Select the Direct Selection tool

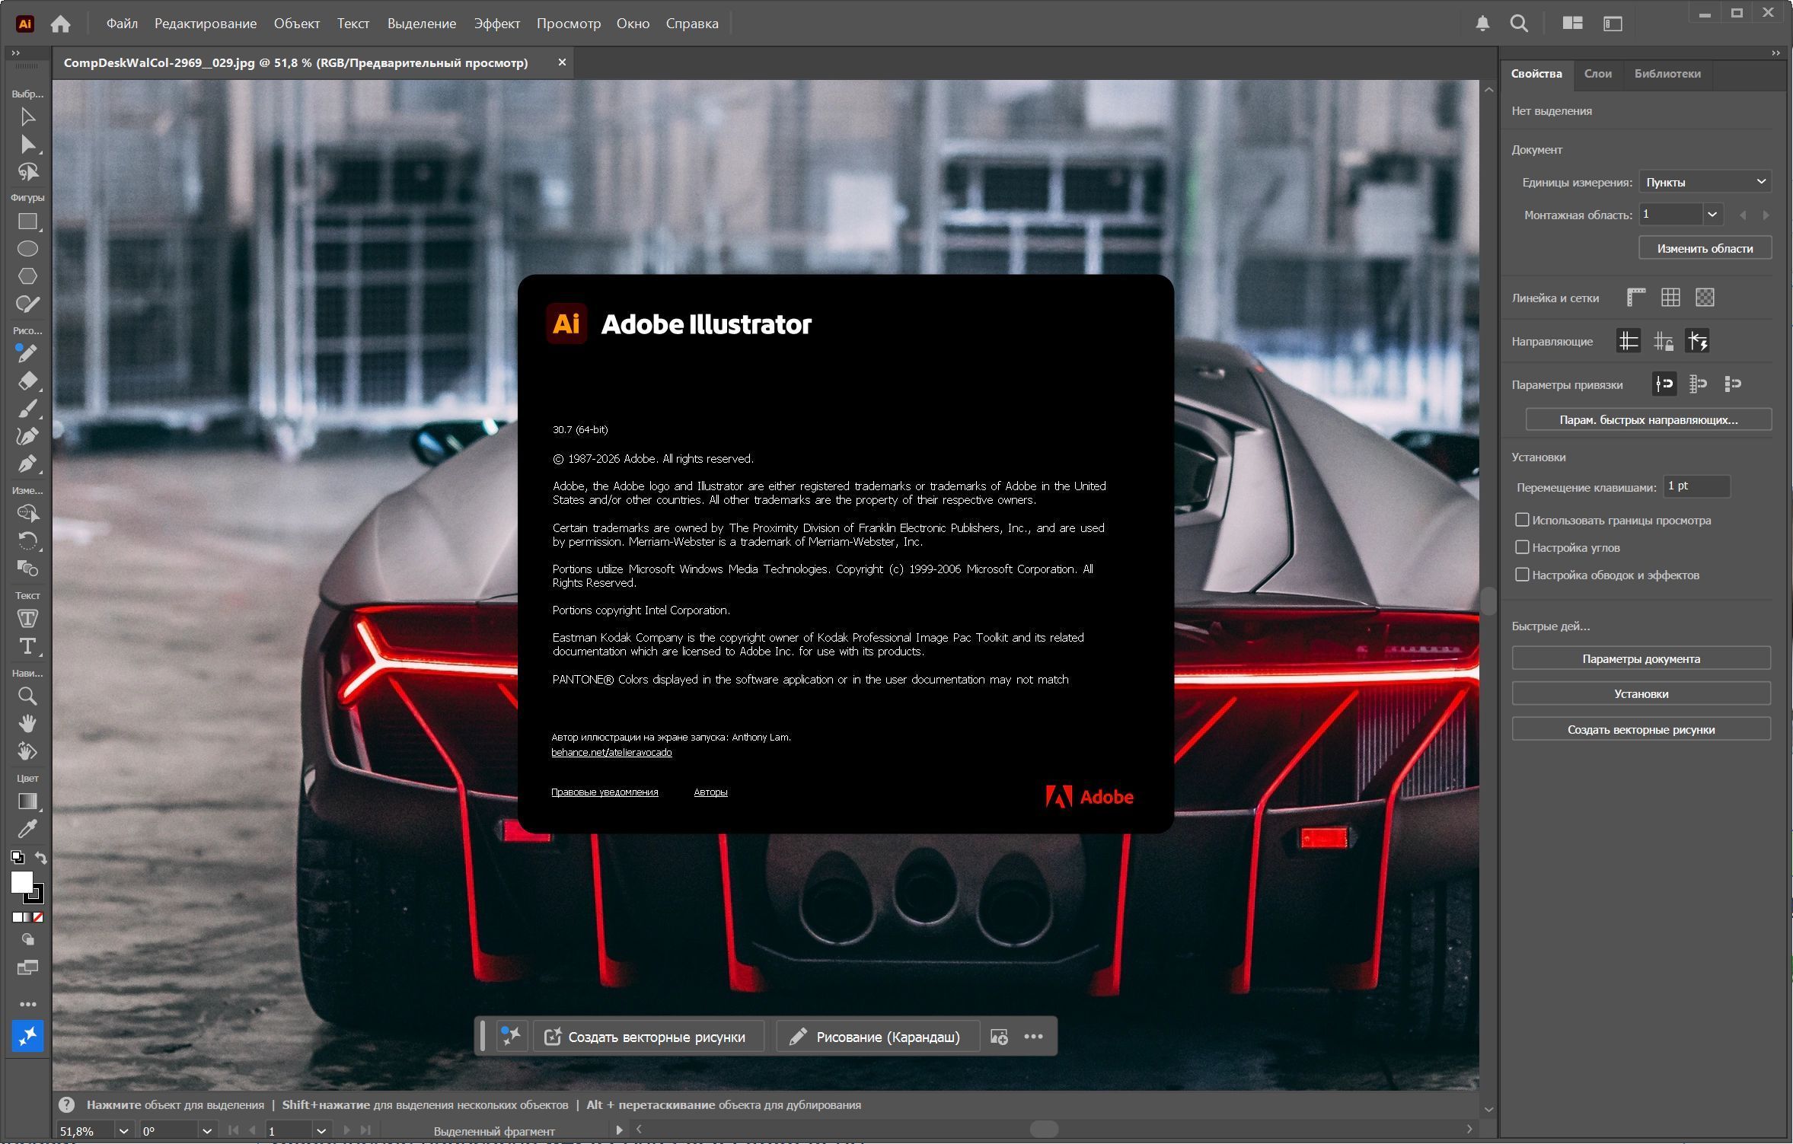pos(27,144)
